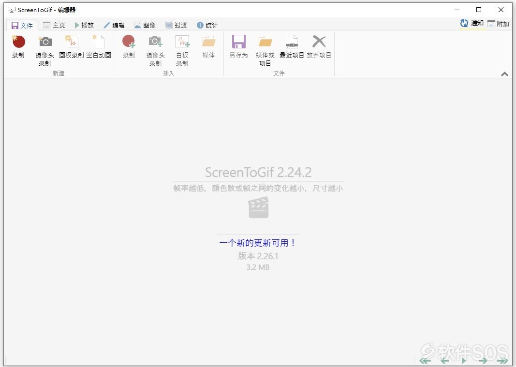Open the 统计 statistics tab

[207, 25]
